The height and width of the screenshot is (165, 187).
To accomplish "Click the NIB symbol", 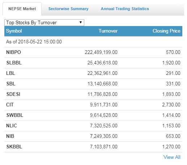I will 10,136.
